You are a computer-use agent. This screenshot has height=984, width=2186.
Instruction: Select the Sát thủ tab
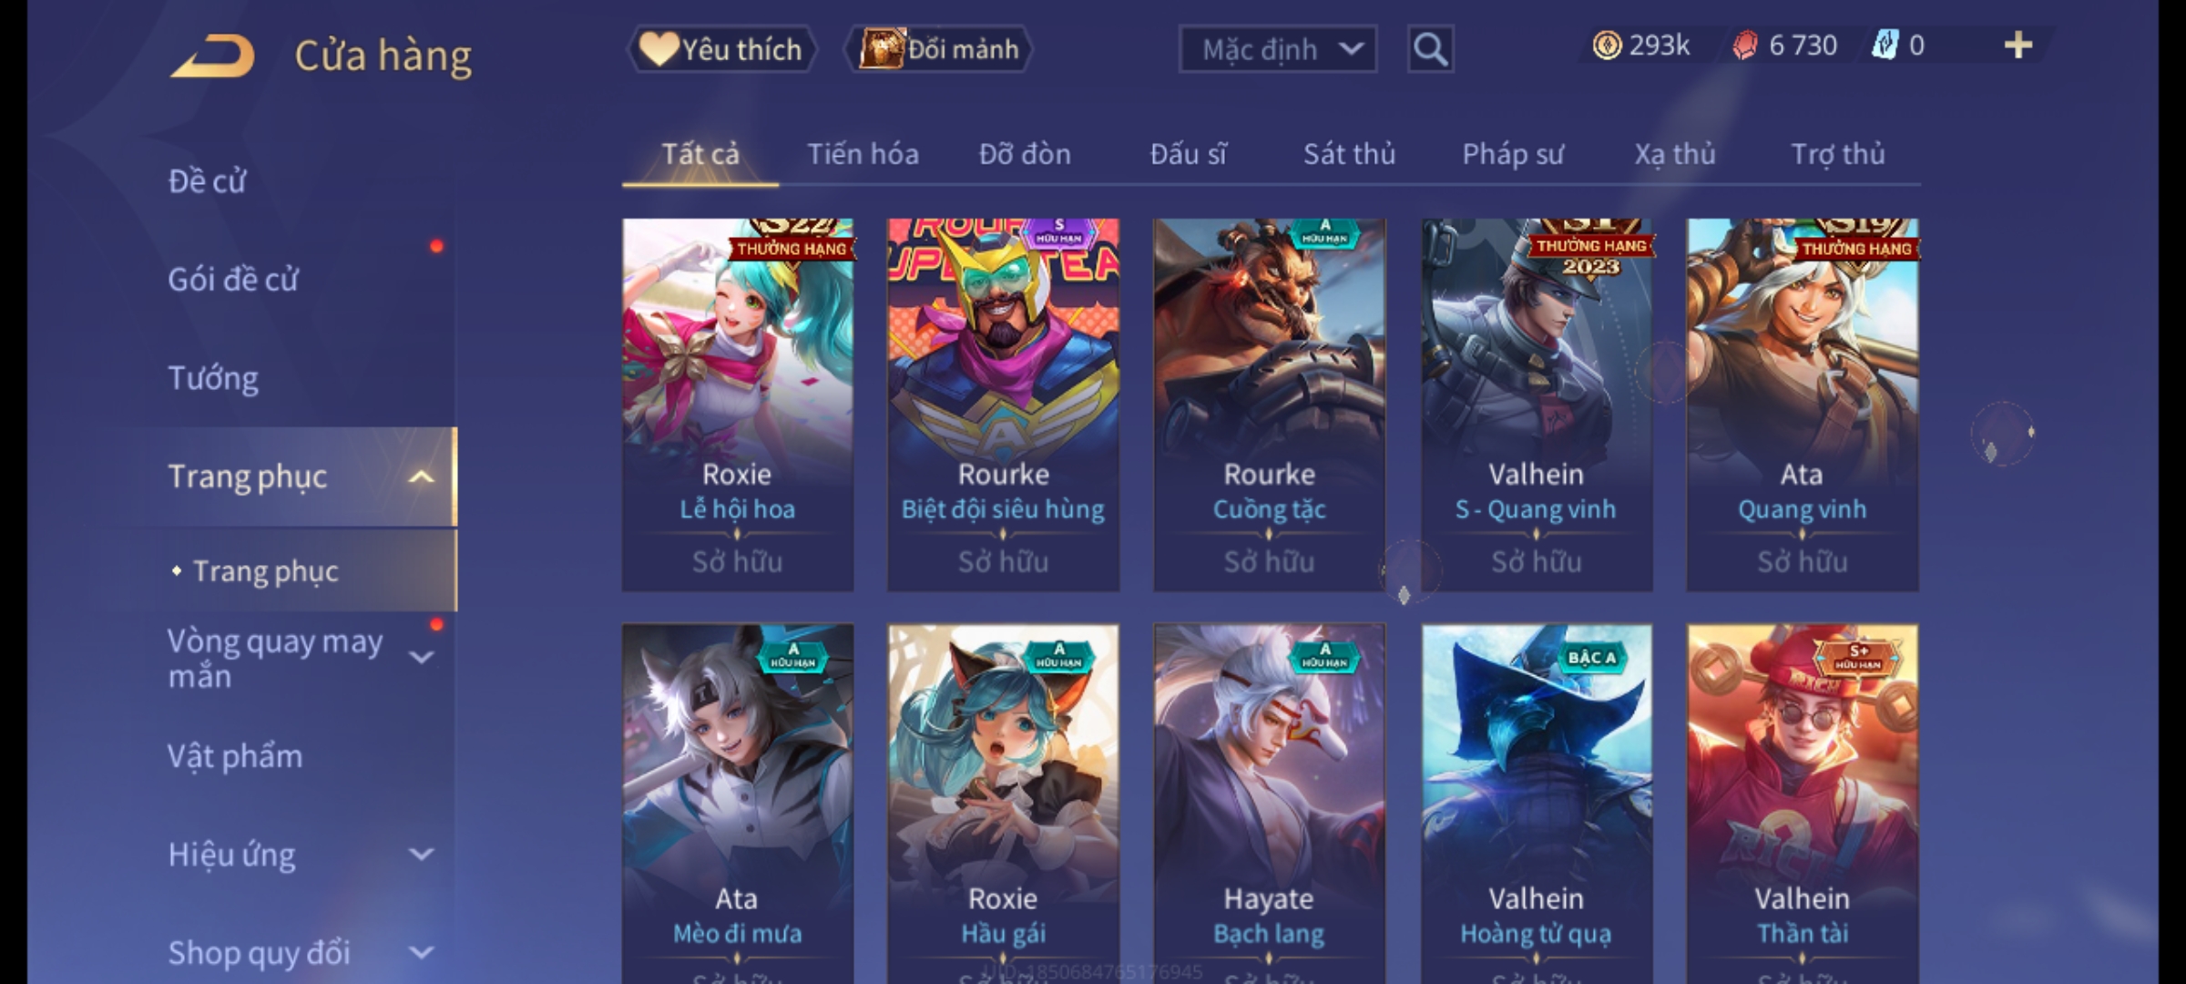coord(1349,154)
